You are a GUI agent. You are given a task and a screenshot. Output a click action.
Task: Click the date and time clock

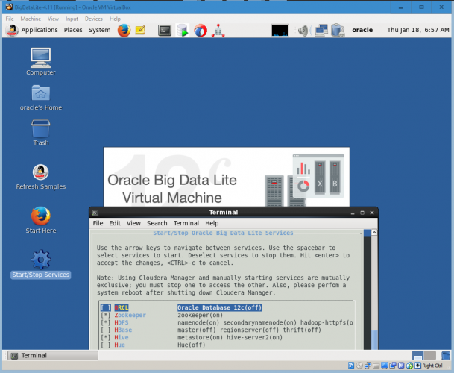tap(417, 30)
